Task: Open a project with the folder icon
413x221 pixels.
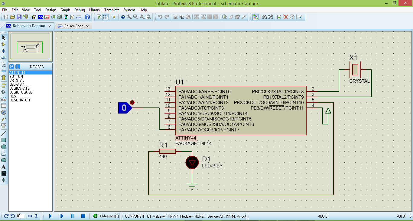Action: 12,17
